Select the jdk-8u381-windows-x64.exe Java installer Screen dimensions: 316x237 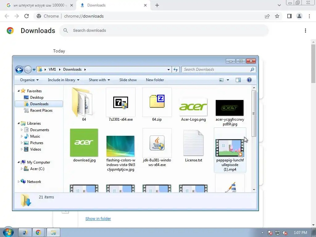(x=157, y=143)
